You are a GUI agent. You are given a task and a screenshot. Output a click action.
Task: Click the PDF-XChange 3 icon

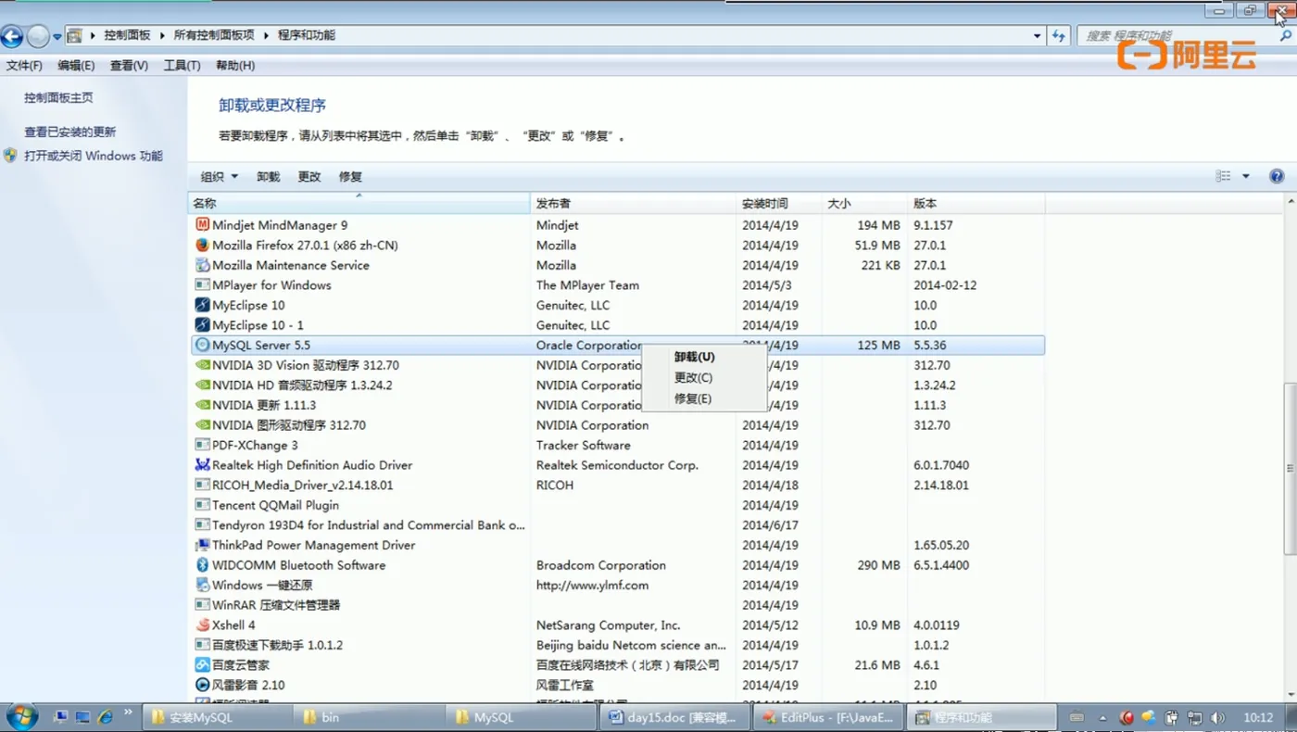click(202, 445)
